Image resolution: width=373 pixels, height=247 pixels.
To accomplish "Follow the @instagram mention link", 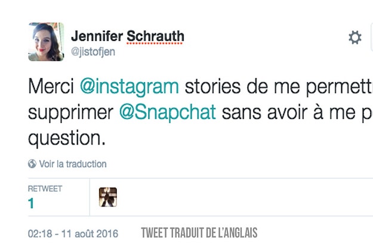I will (x=130, y=86).
